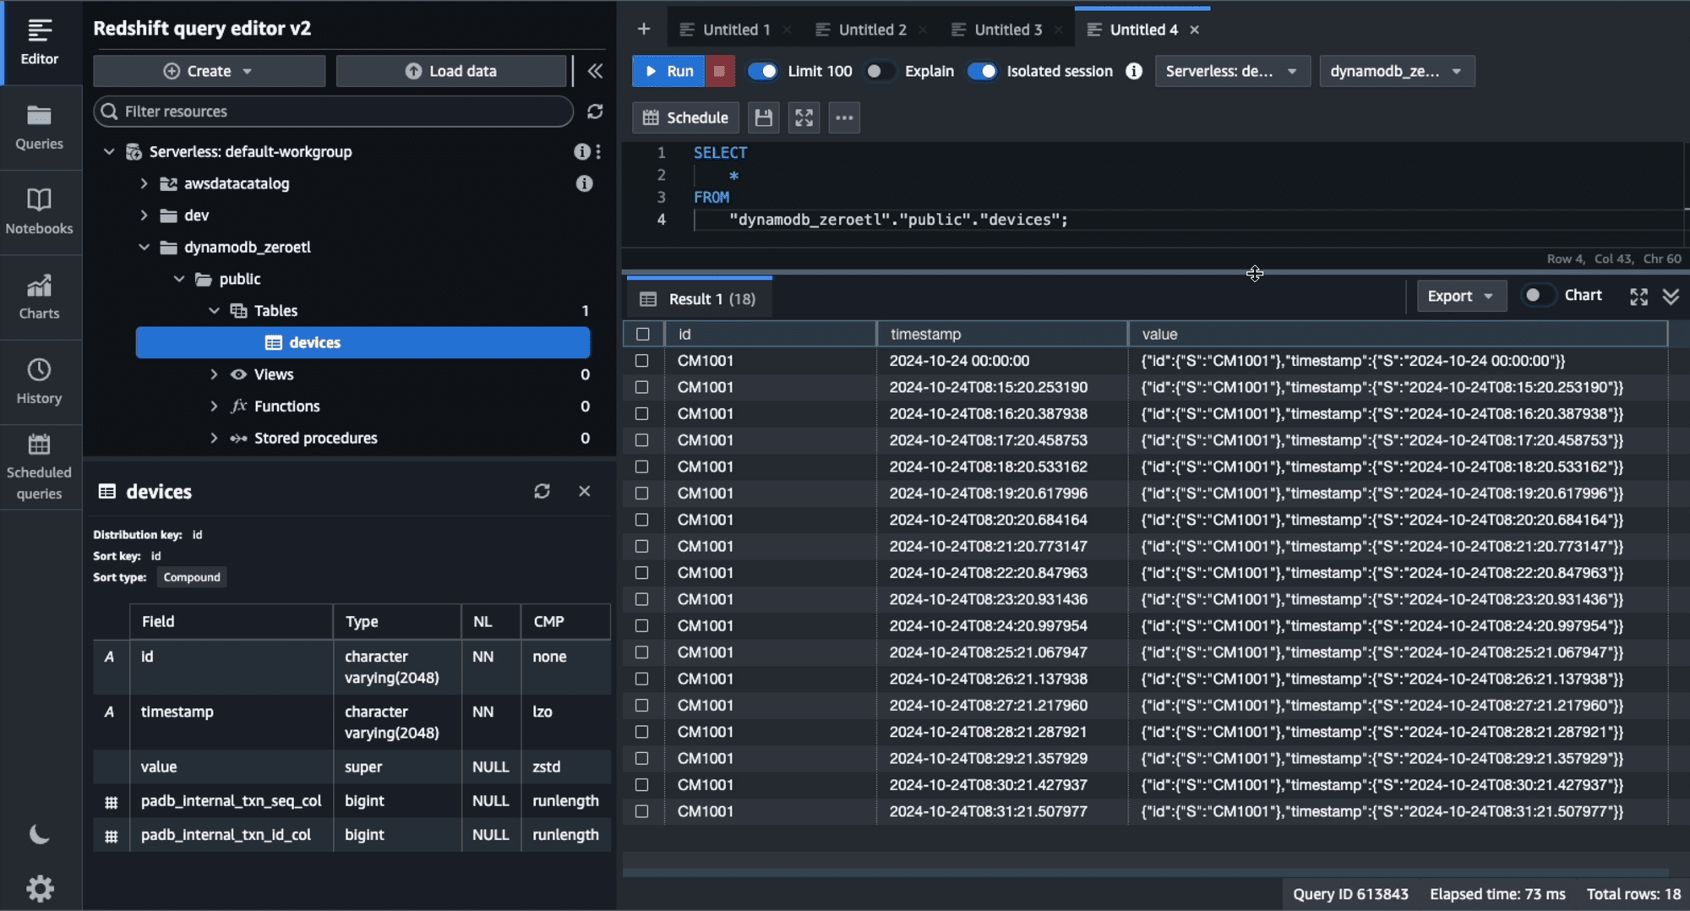The width and height of the screenshot is (1690, 911).
Task: Close the Untitled 4 tab
Action: click(x=1194, y=30)
